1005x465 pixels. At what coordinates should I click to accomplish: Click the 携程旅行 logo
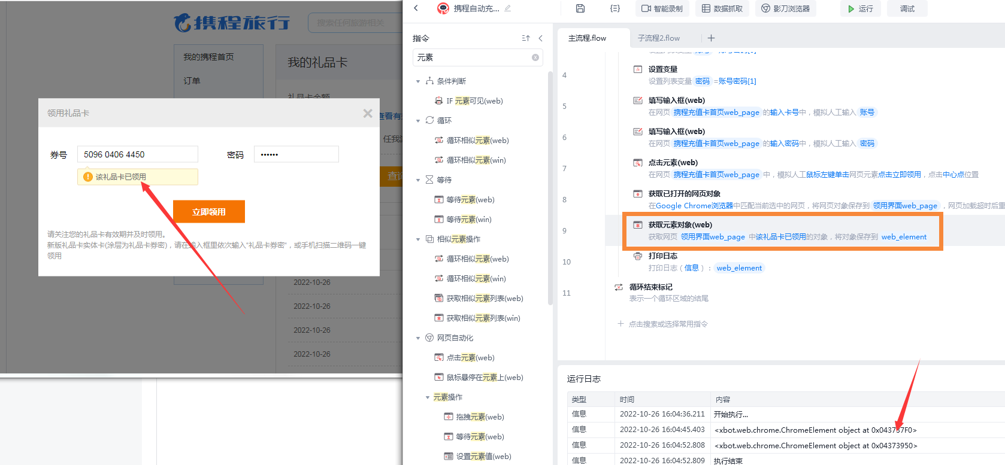coord(232,23)
